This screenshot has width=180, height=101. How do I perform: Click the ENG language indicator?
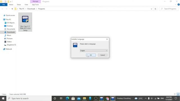[162, 98]
